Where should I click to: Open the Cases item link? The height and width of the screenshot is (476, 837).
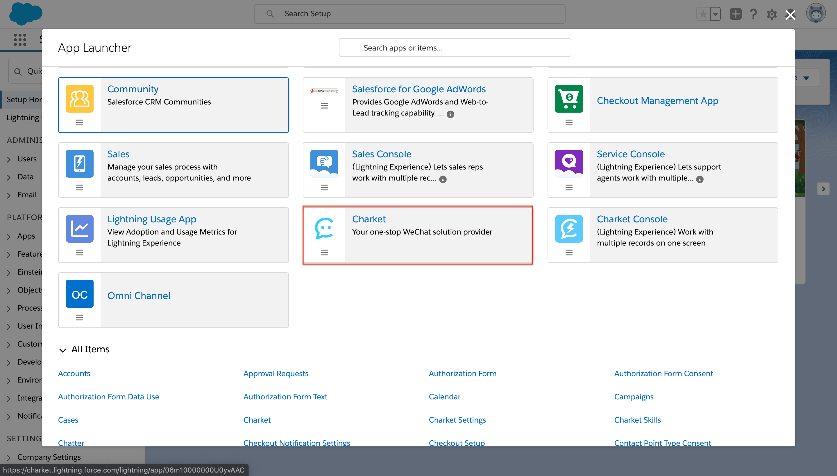tap(68, 420)
